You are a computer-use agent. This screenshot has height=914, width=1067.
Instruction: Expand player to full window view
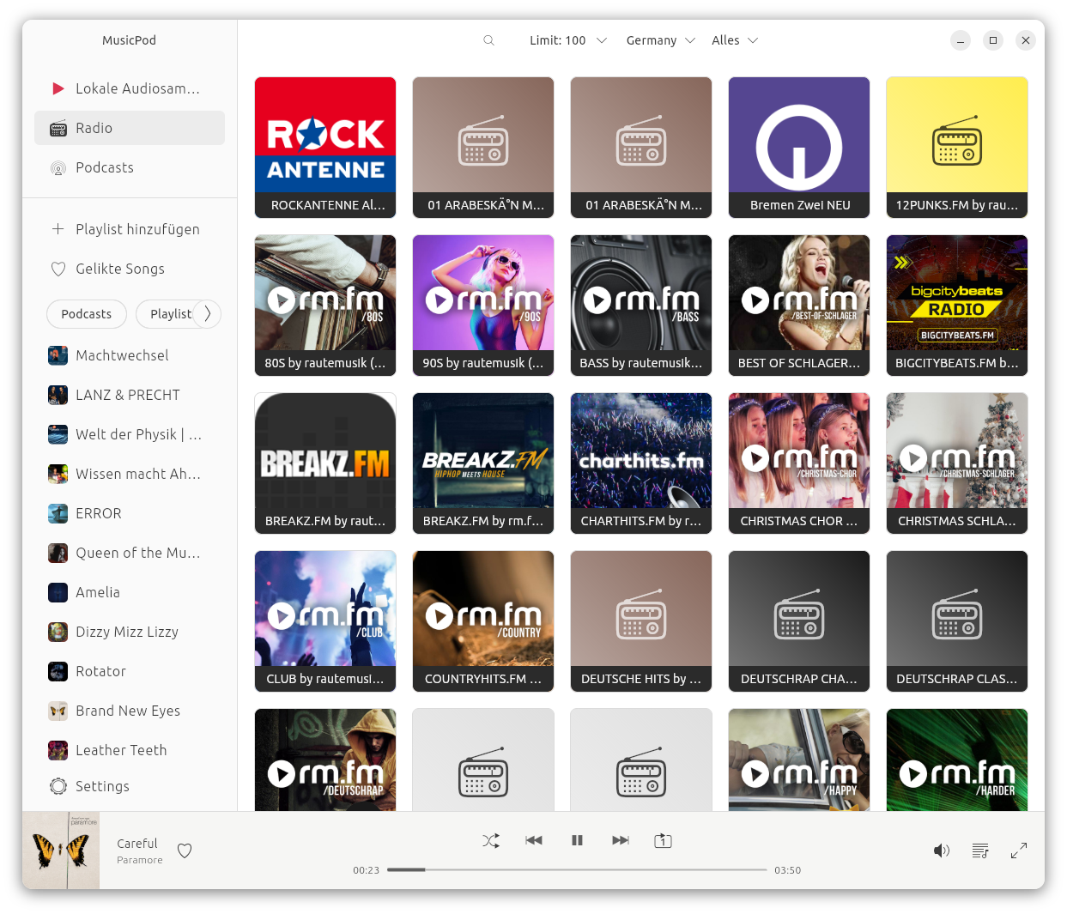click(x=1019, y=850)
